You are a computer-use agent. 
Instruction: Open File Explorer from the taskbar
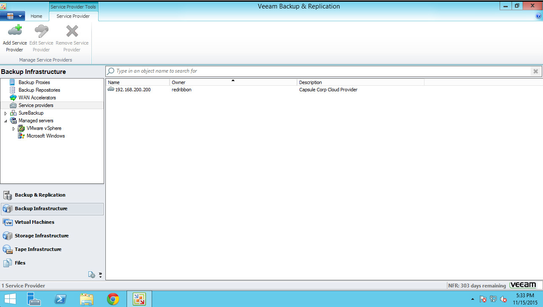87,299
